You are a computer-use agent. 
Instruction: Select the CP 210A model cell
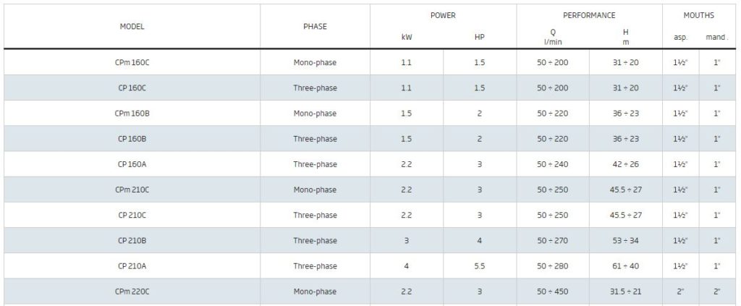pyautogui.click(x=132, y=266)
